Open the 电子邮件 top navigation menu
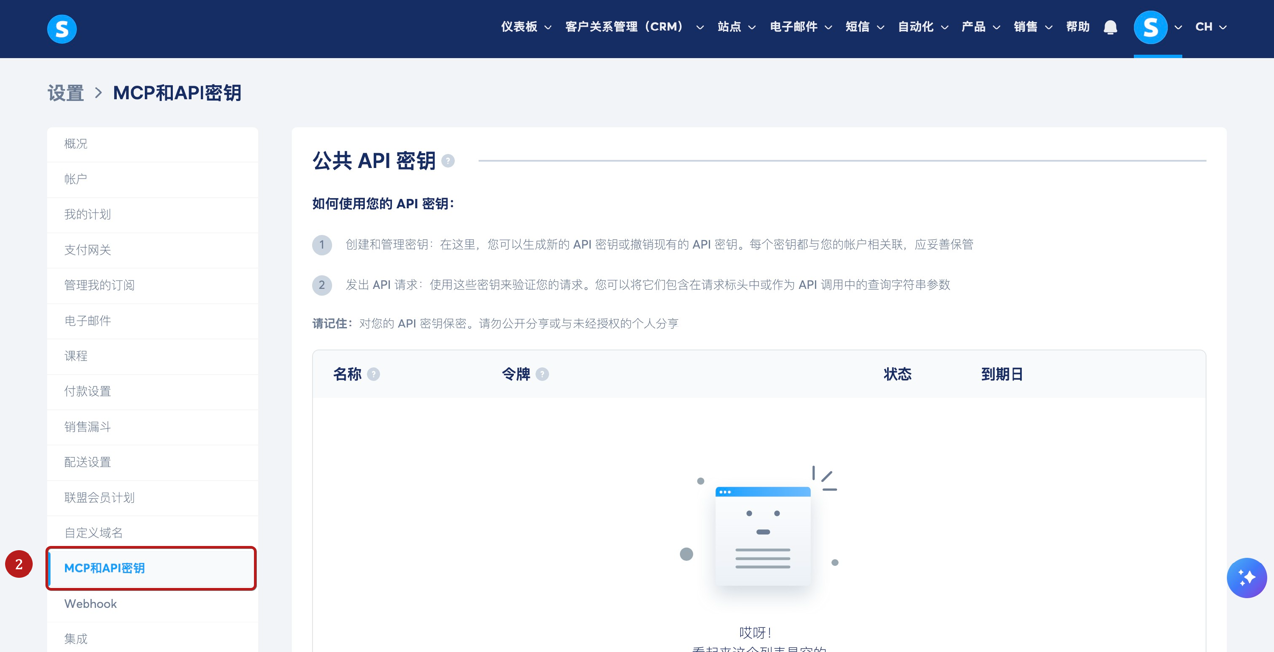 (x=800, y=27)
